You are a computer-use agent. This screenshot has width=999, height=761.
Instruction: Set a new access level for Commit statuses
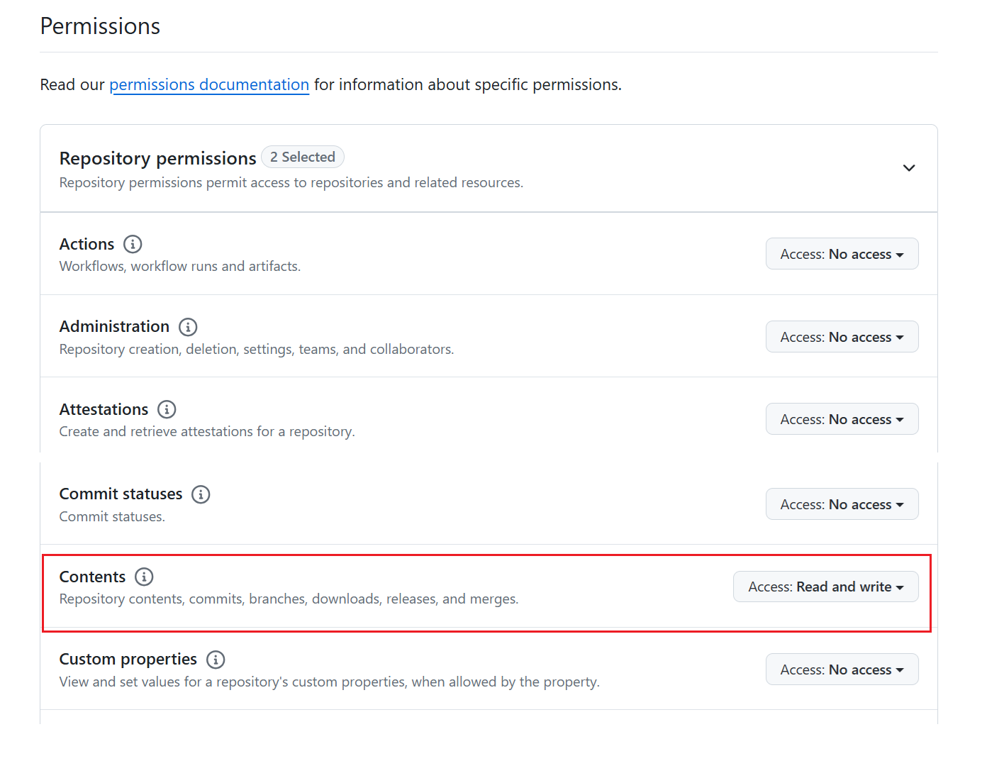842,504
